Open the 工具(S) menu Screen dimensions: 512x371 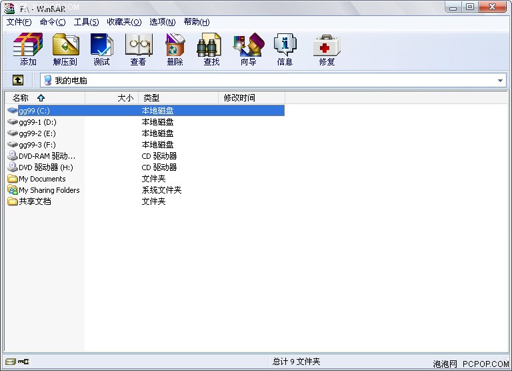(86, 22)
